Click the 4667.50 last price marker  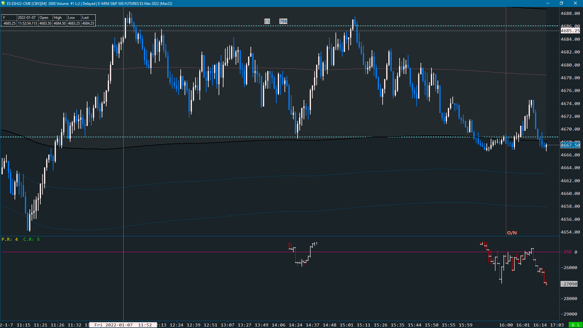570,145
